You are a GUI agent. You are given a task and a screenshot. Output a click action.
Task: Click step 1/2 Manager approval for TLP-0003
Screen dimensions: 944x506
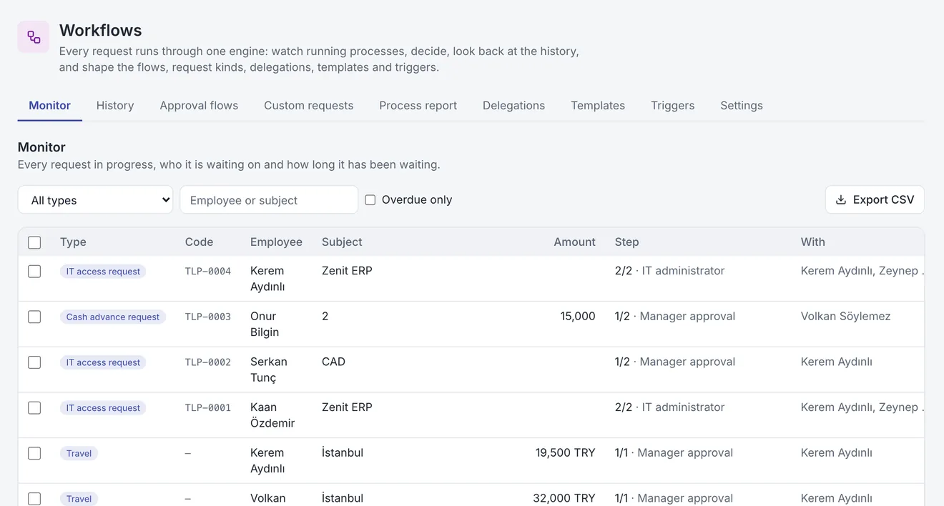click(x=674, y=316)
